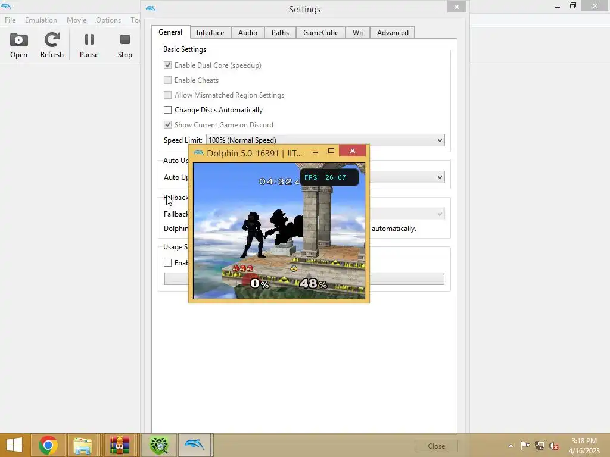
Task: Switch to the Paths tab
Action: click(x=280, y=33)
